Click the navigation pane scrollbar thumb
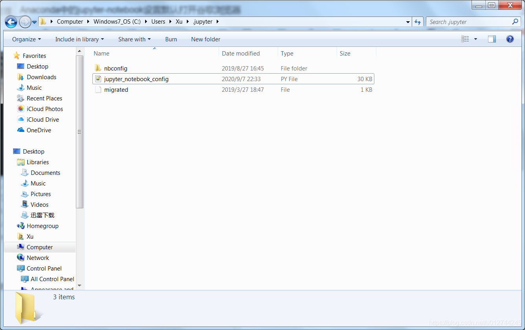Viewport: 525px width, 330px height. tap(80, 132)
